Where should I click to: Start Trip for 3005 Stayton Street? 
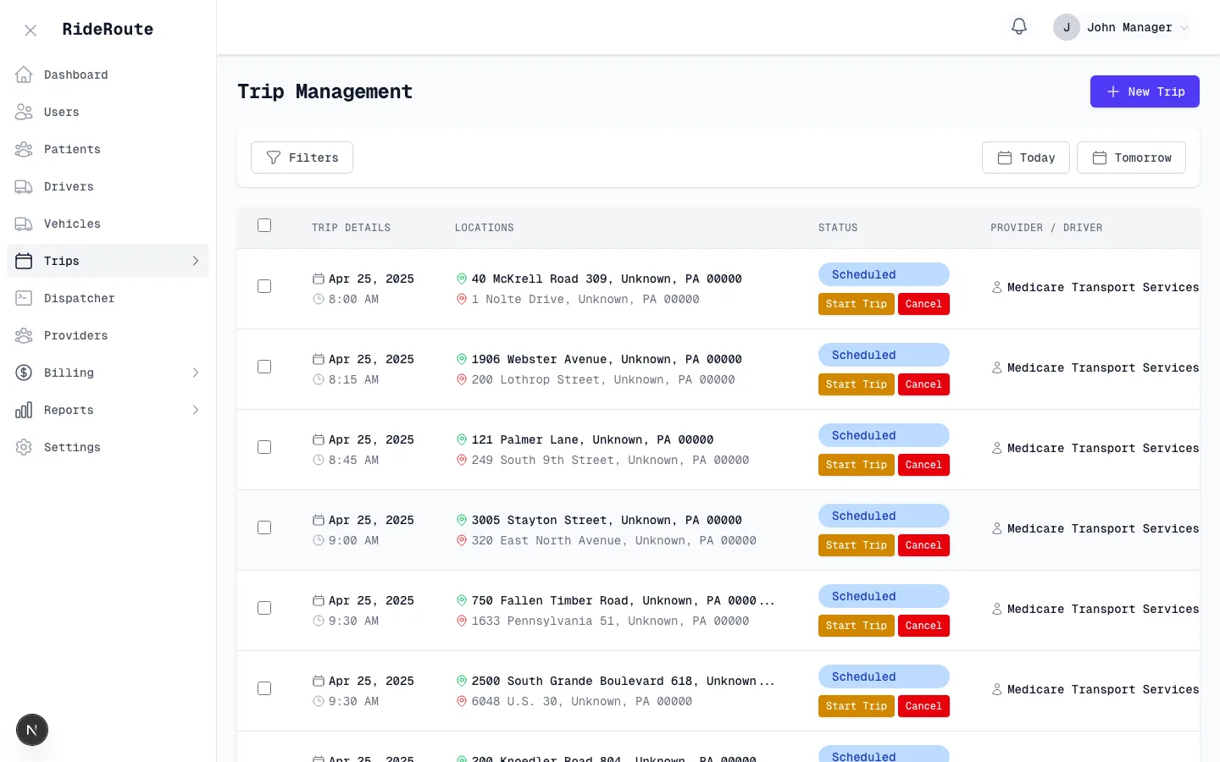857,545
